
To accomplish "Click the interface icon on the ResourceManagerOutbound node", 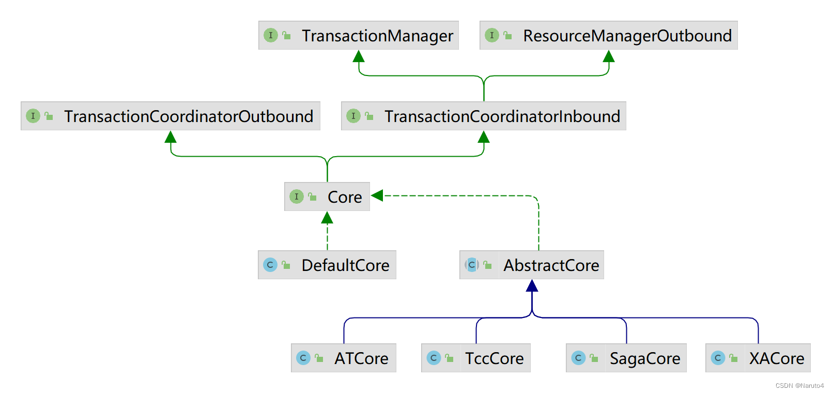I will coord(492,35).
